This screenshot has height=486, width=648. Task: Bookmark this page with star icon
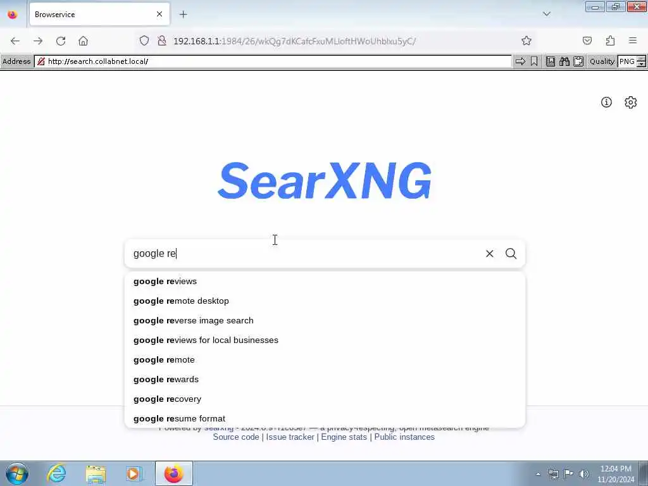(x=526, y=40)
